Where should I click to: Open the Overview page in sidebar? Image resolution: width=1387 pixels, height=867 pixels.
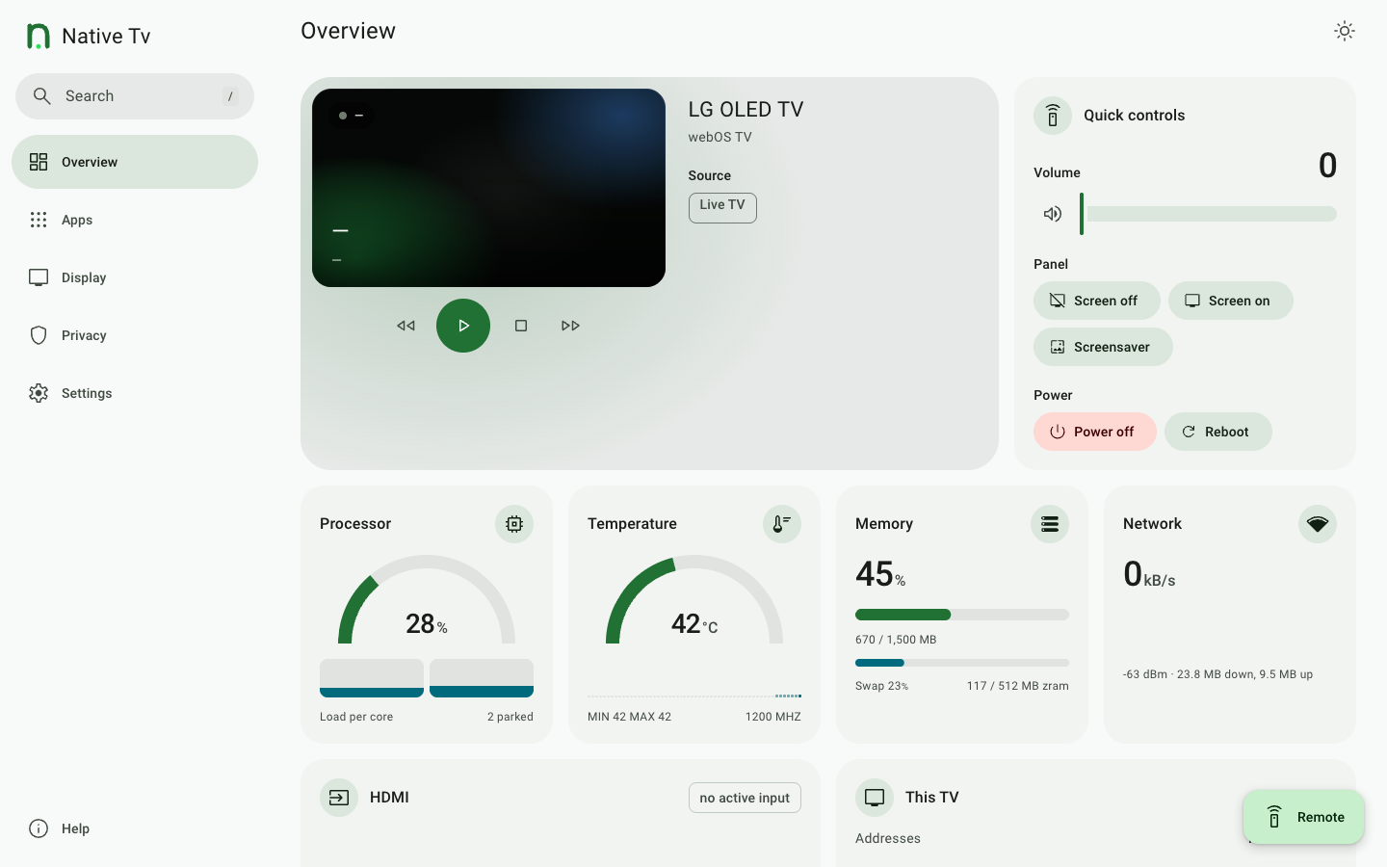tap(135, 162)
